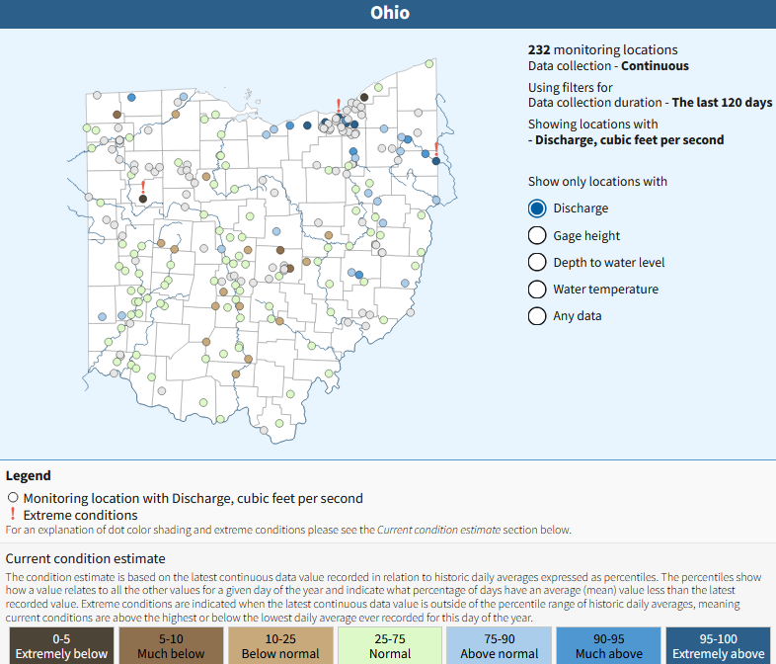
Task: Click the red exclamation Extreme conditions icon
Action: pos(13,514)
